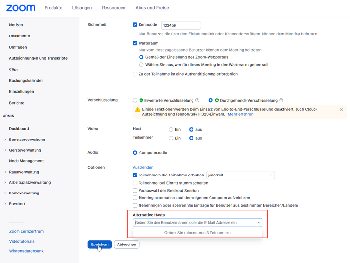
Task: Select Erweiterte Verschlüsselung radio button
Action: point(135,100)
